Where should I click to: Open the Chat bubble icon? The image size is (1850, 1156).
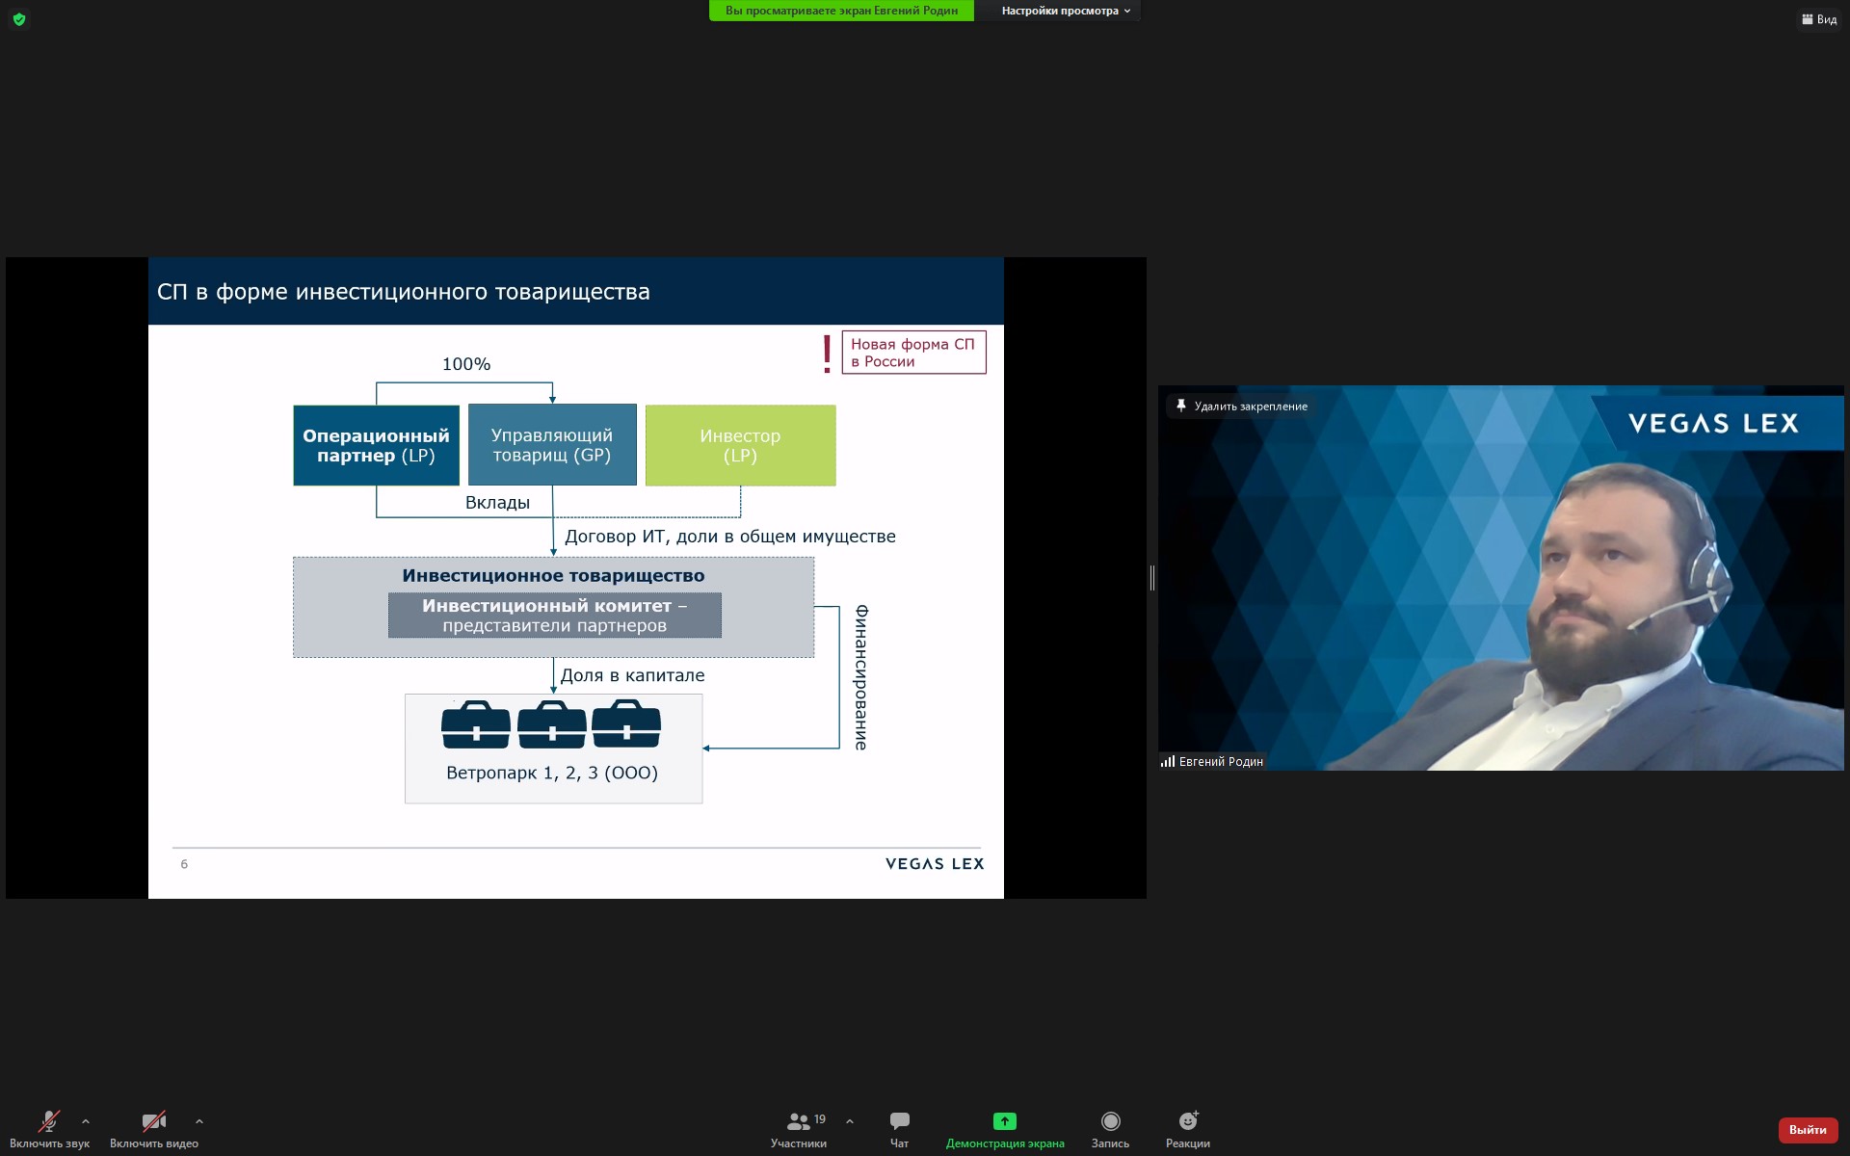[899, 1121]
